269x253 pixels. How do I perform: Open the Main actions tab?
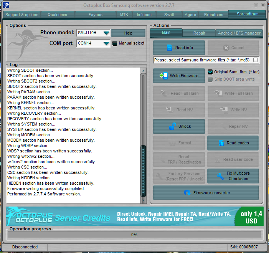[x=166, y=32]
